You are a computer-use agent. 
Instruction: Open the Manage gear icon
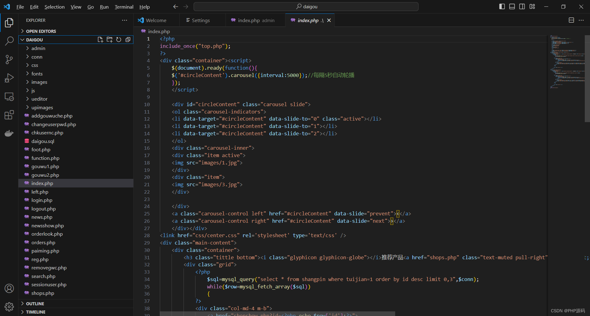[x=9, y=306]
